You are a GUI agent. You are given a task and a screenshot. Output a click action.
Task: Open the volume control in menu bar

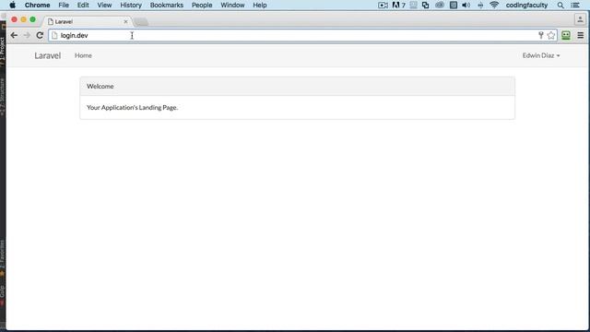click(466, 6)
